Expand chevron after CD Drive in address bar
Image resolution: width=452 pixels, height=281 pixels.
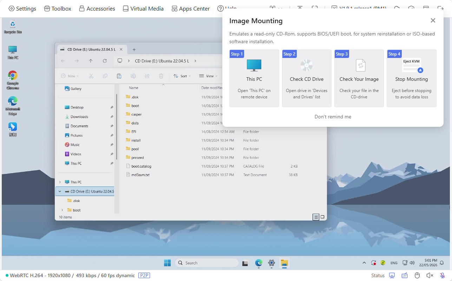pyautogui.click(x=195, y=61)
